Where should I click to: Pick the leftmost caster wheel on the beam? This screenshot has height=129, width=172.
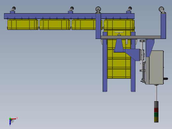[14, 9]
